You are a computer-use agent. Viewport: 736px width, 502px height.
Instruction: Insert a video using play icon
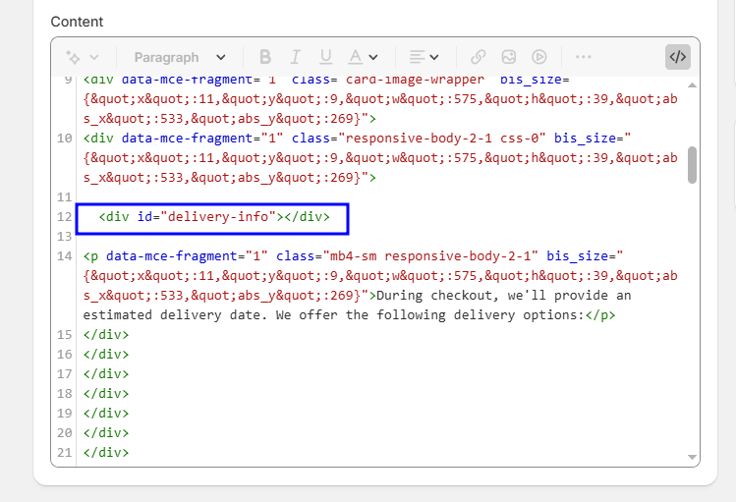pyautogui.click(x=539, y=57)
